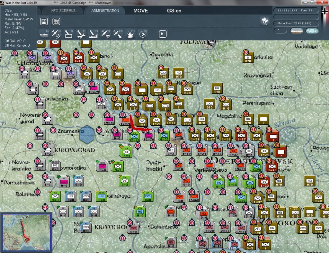329x253 pixels.
Task: Select the purple unit labeled 7=46
Action: point(48,58)
